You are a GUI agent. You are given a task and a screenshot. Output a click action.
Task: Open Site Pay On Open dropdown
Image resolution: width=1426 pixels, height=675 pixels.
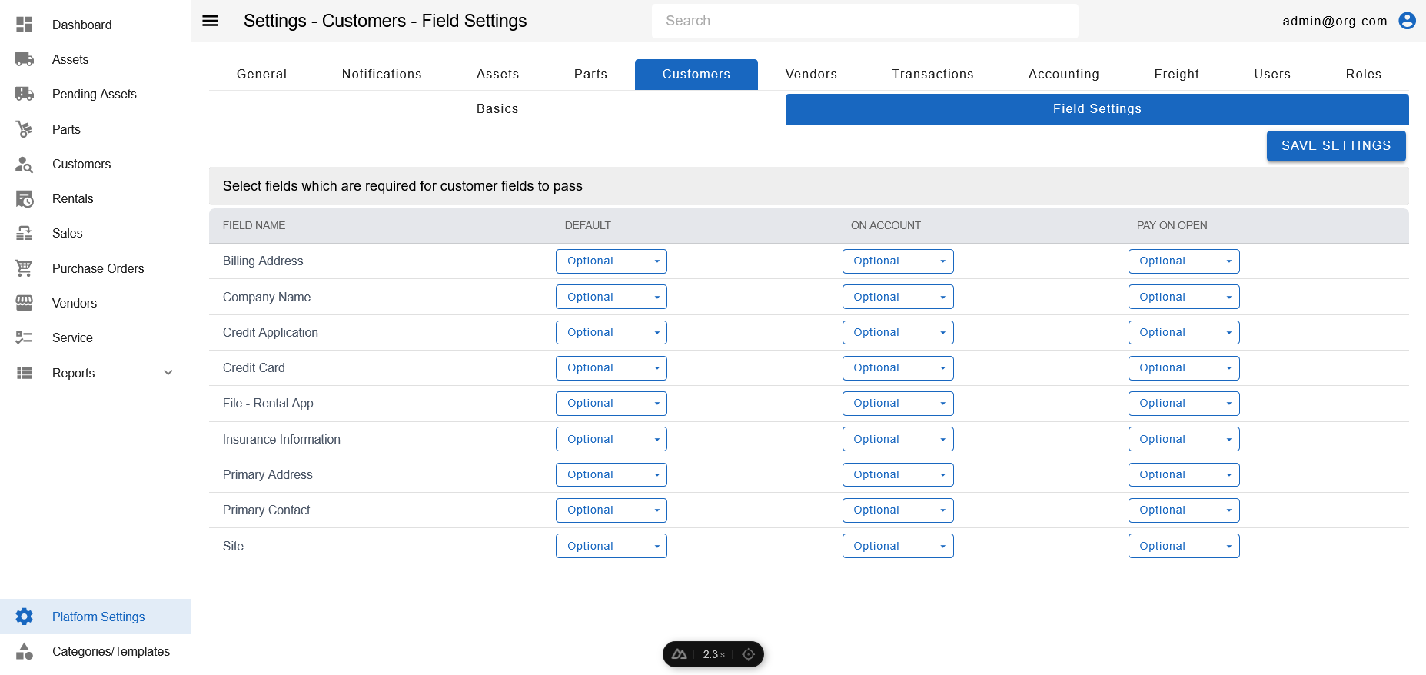[x=1183, y=546]
